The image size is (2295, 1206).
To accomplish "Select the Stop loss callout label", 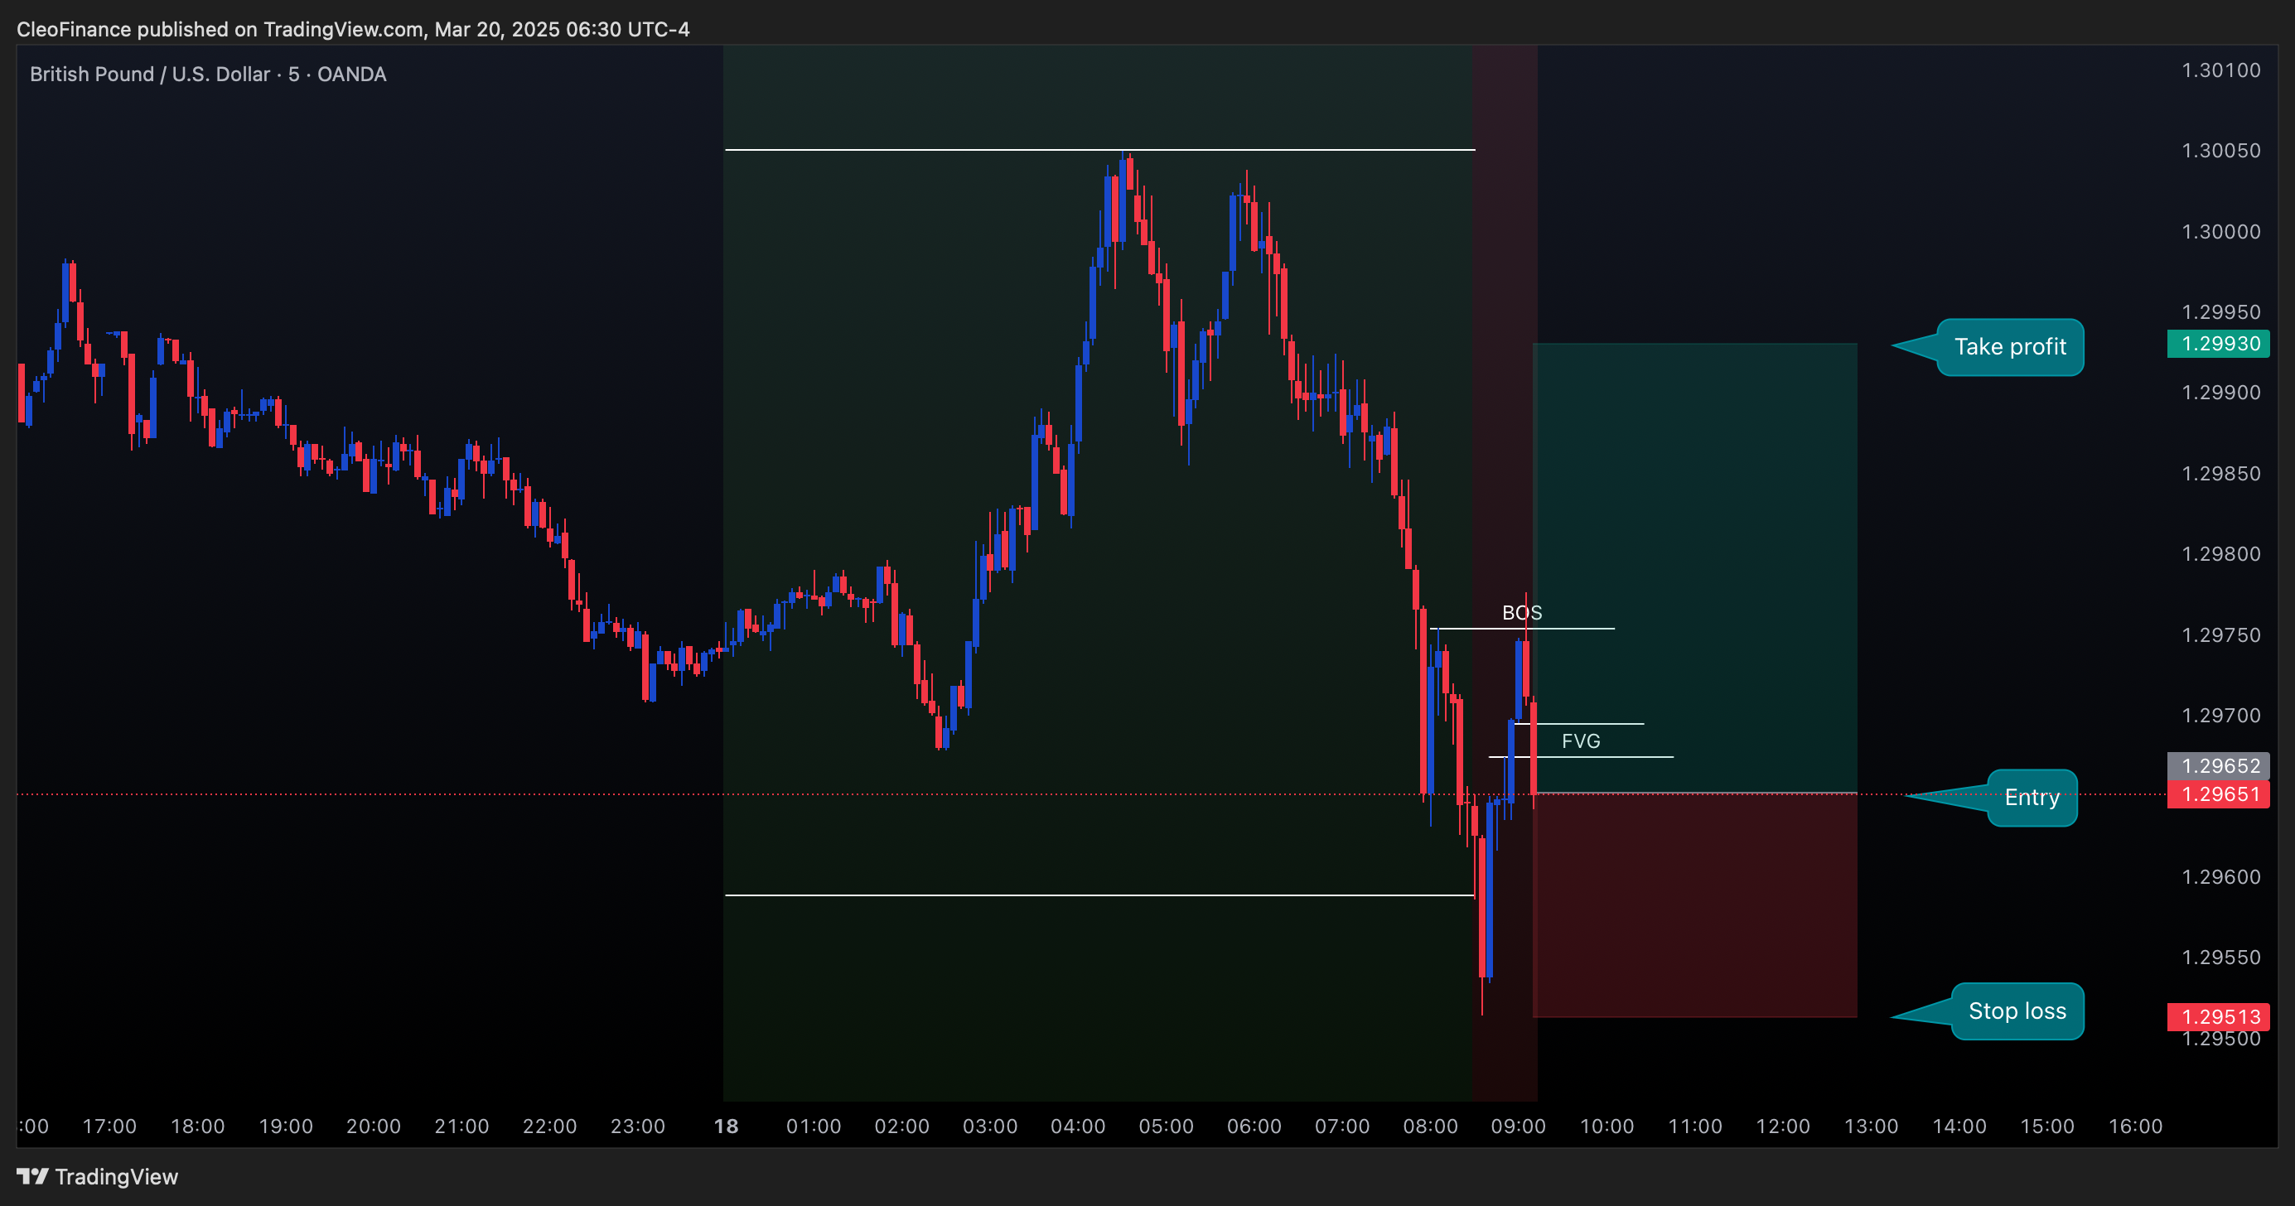I will (2017, 1011).
